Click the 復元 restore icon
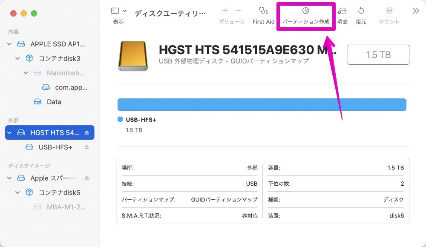Screen dimensions: 426x247 pyautogui.click(x=361, y=11)
